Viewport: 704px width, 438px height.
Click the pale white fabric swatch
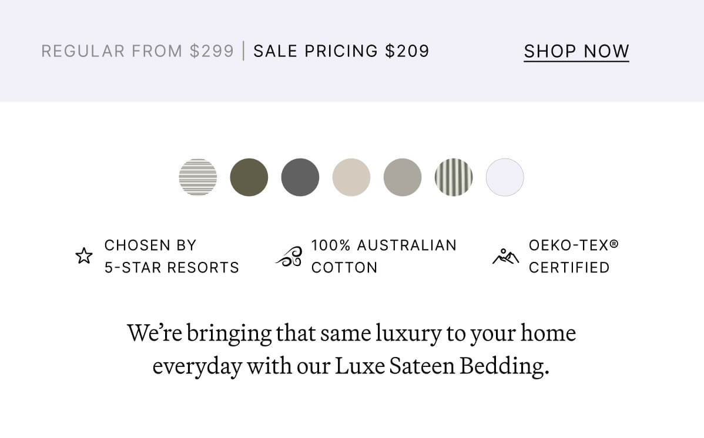pos(505,176)
